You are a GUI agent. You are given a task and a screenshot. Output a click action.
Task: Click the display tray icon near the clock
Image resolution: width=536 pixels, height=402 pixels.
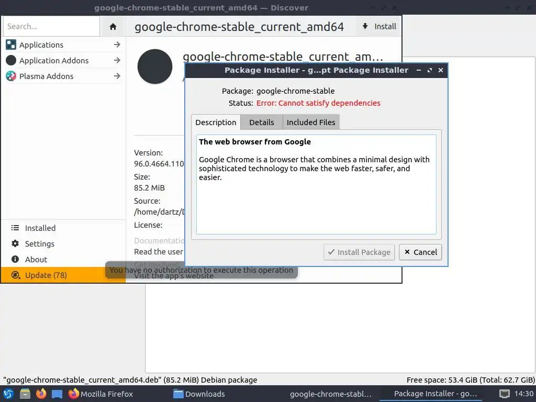504,394
